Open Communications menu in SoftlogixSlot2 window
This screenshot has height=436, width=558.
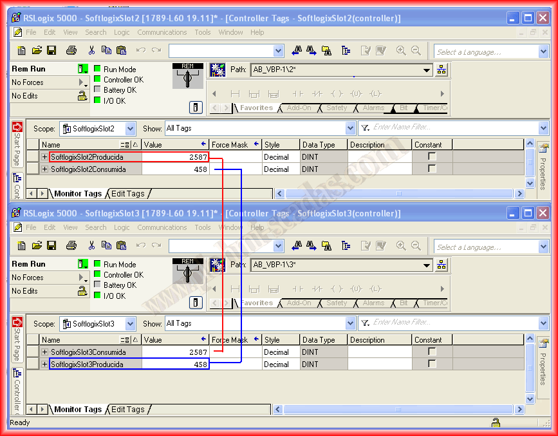[x=162, y=32]
